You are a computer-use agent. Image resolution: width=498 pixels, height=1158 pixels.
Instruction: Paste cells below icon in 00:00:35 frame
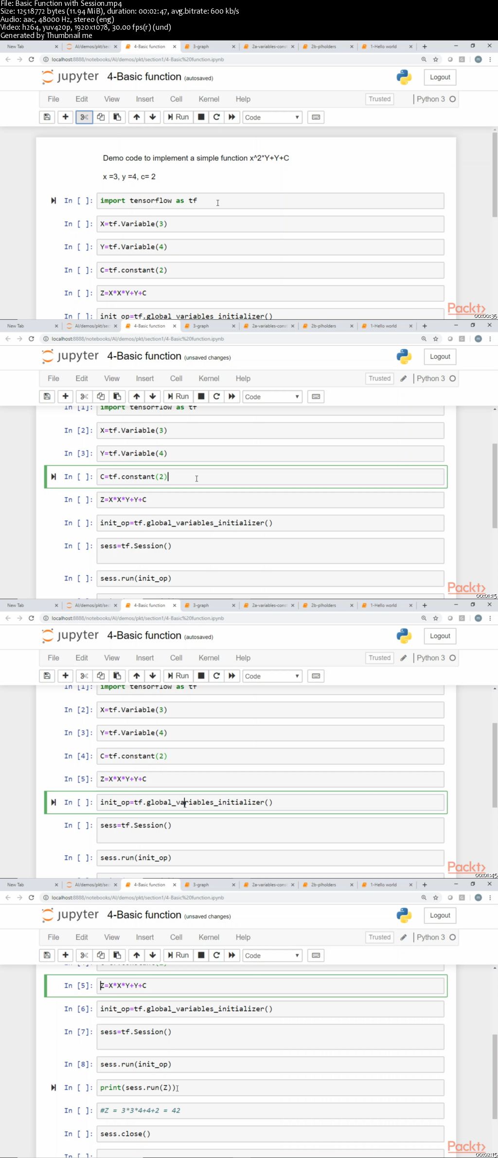[117, 117]
